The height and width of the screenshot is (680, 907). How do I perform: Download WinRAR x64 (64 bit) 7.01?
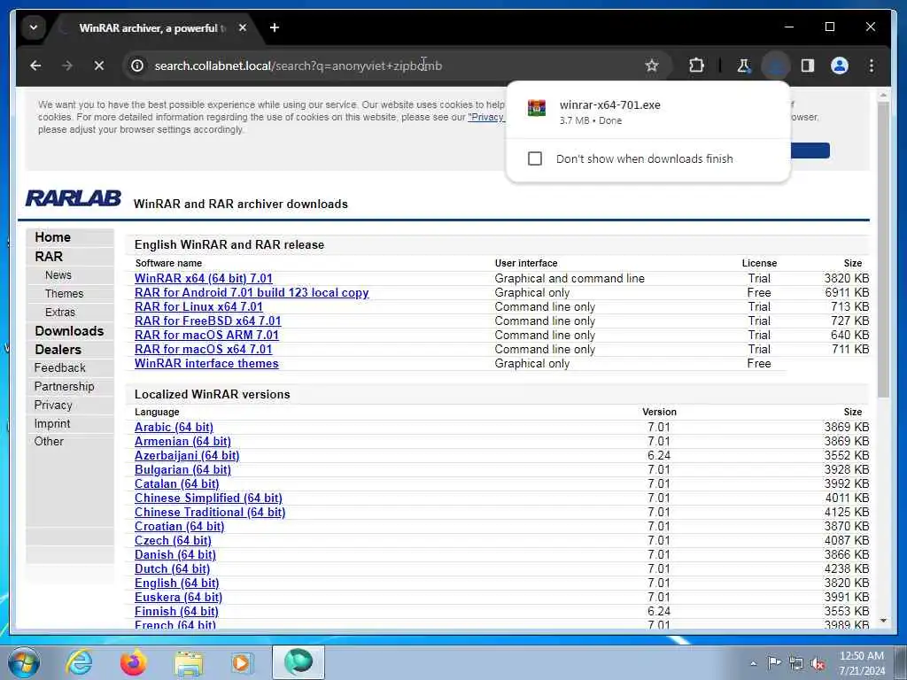pos(203,278)
